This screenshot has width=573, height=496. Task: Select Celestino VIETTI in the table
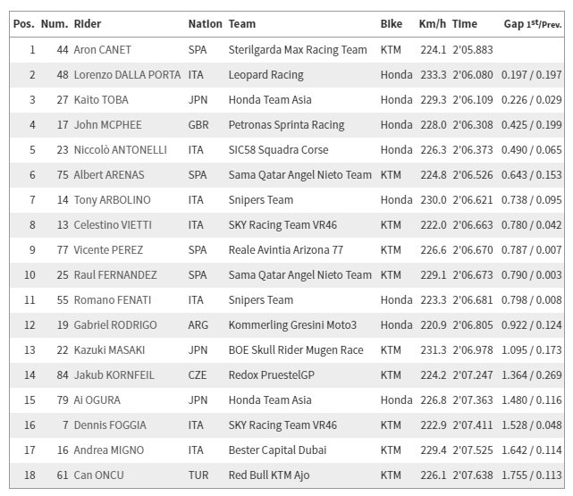114,225
